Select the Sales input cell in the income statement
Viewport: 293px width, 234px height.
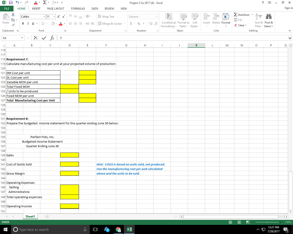[69, 155]
